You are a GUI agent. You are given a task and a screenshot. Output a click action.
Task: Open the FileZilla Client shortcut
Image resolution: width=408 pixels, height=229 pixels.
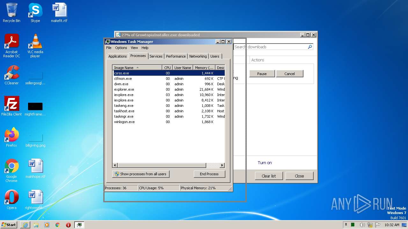11,106
